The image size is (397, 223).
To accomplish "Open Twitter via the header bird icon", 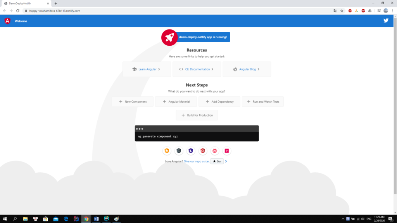I will (x=386, y=20).
